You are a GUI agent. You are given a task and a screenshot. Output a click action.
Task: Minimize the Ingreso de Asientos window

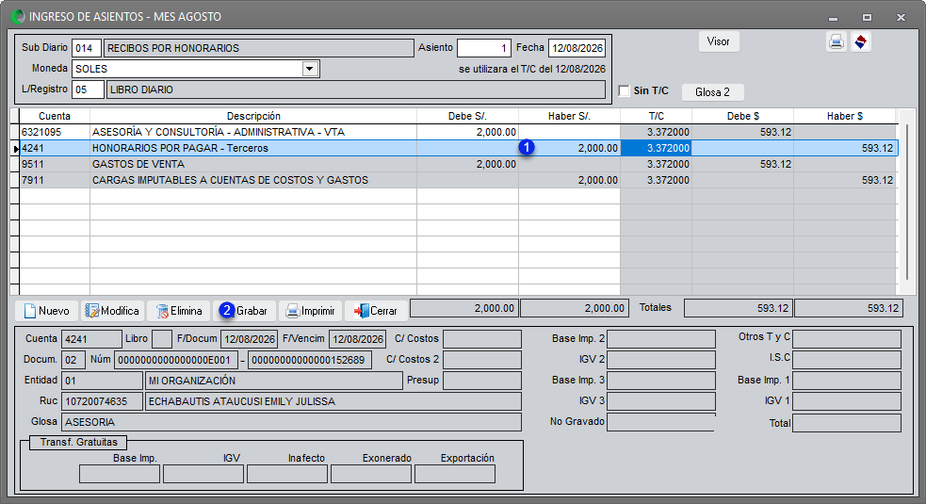coord(834,17)
